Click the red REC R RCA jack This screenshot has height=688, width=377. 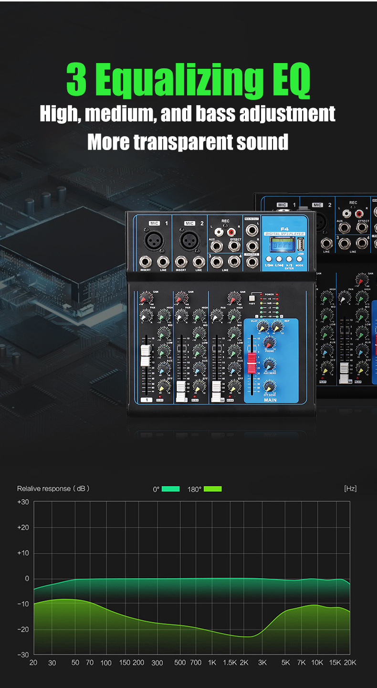pos(231,232)
